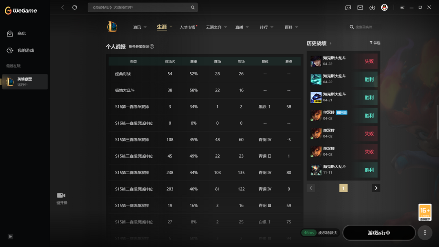Open the WeGame store sidebar icon

[x=10, y=34]
